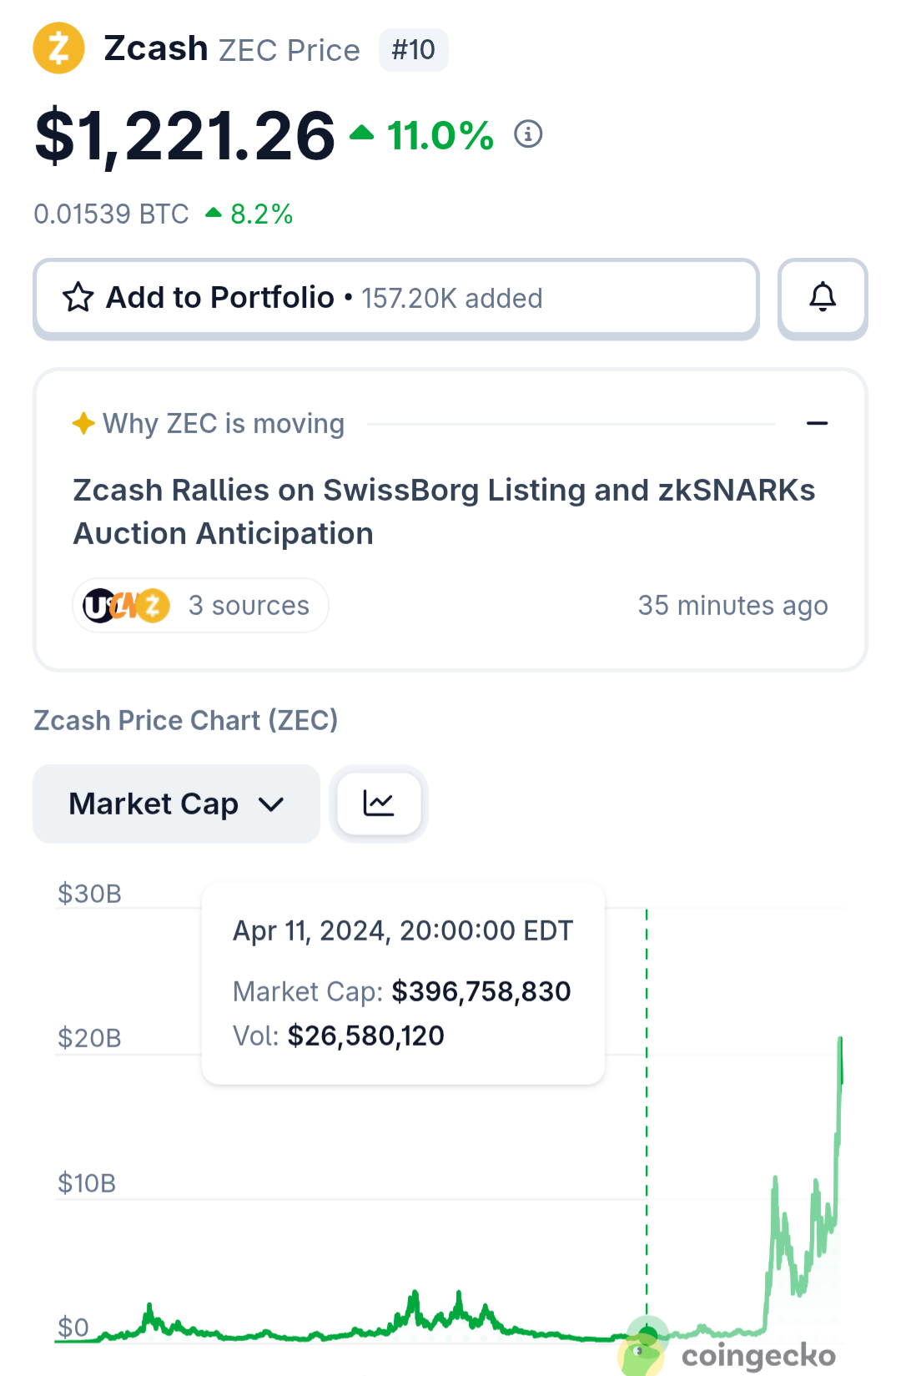Tap the bell price alert icon
Image resolution: width=901 pixels, height=1376 pixels.
tap(823, 298)
